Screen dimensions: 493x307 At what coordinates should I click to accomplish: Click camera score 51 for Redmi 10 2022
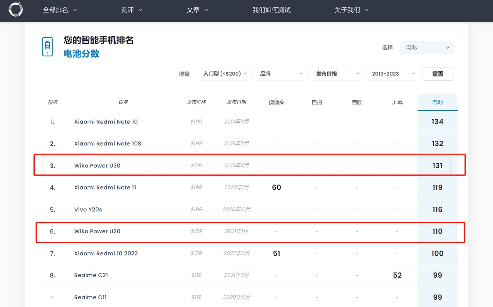[x=277, y=253]
